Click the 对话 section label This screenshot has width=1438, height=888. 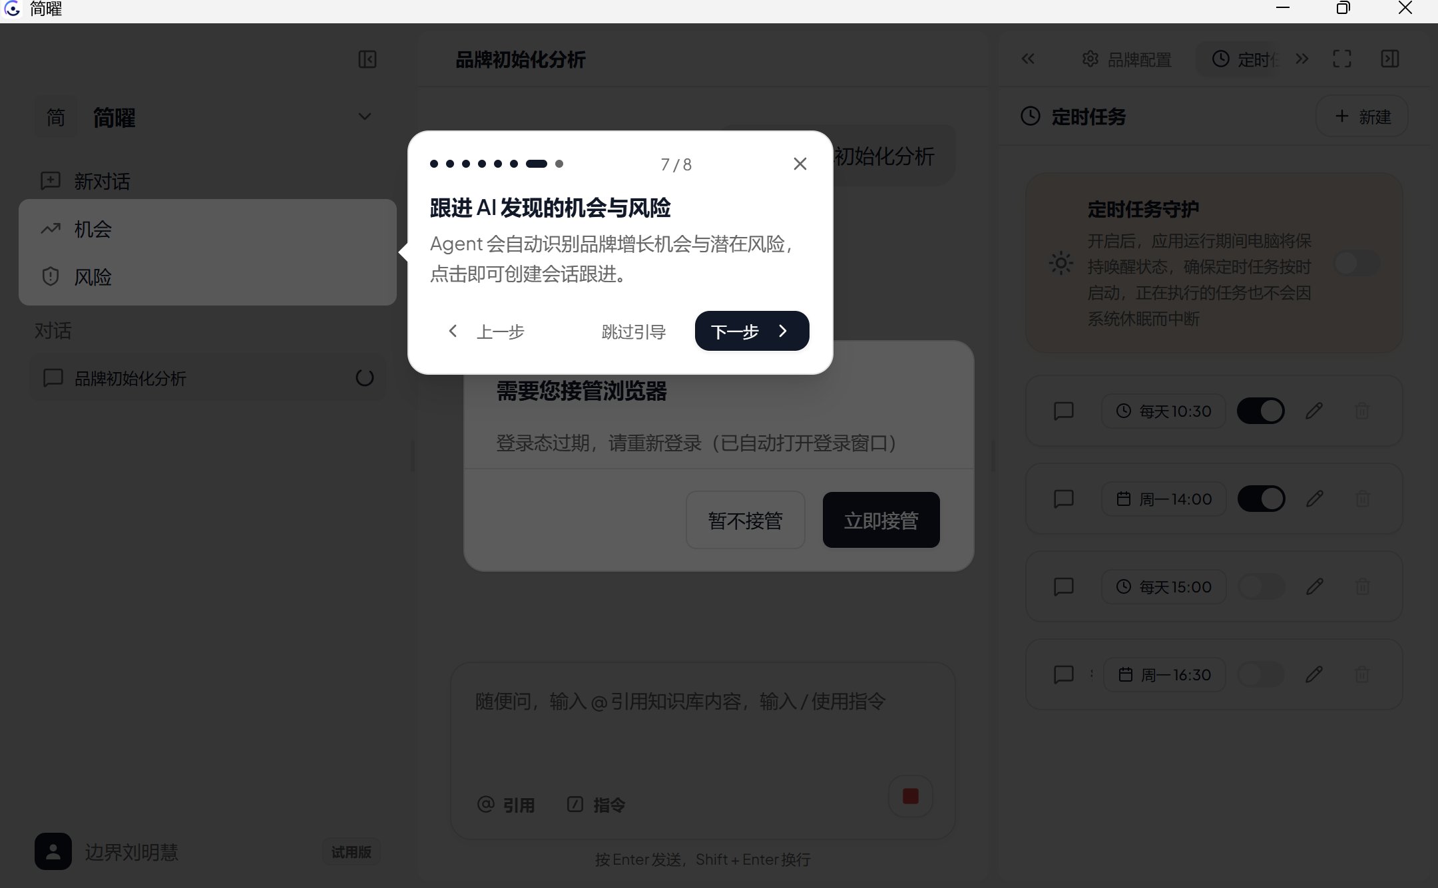[x=53, y=330]
